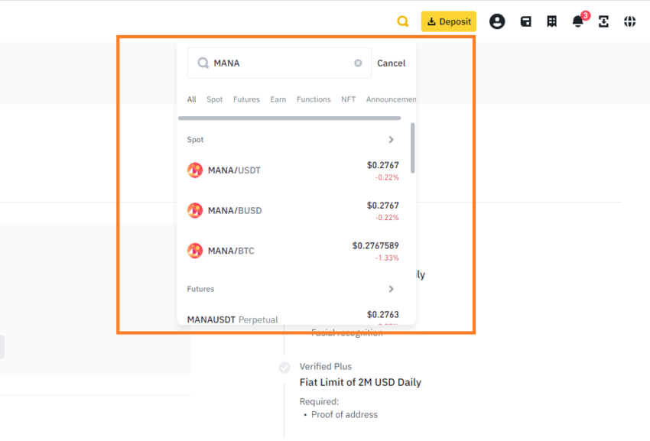
Task: Select the Announcement filter tab
Action: tap(391, 99)
